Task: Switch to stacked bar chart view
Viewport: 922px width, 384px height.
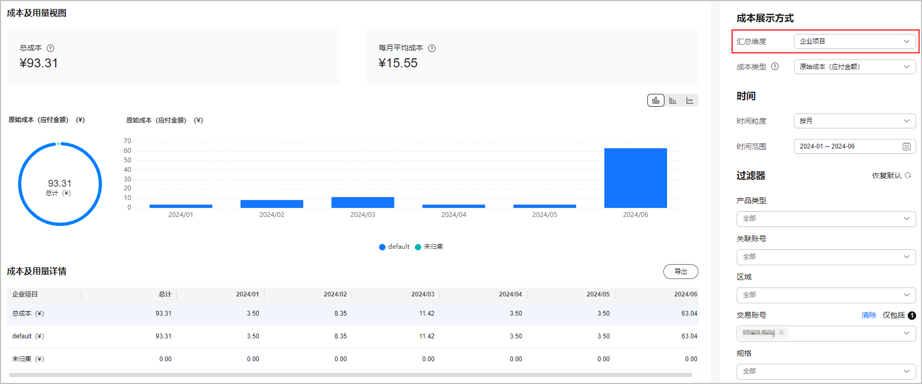Action: click(656, 100)
